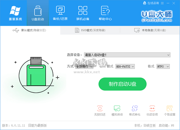The width and height of the screenshot is (180, 130).
Task: Click the 选择设备 label
Action: point(74,55)
